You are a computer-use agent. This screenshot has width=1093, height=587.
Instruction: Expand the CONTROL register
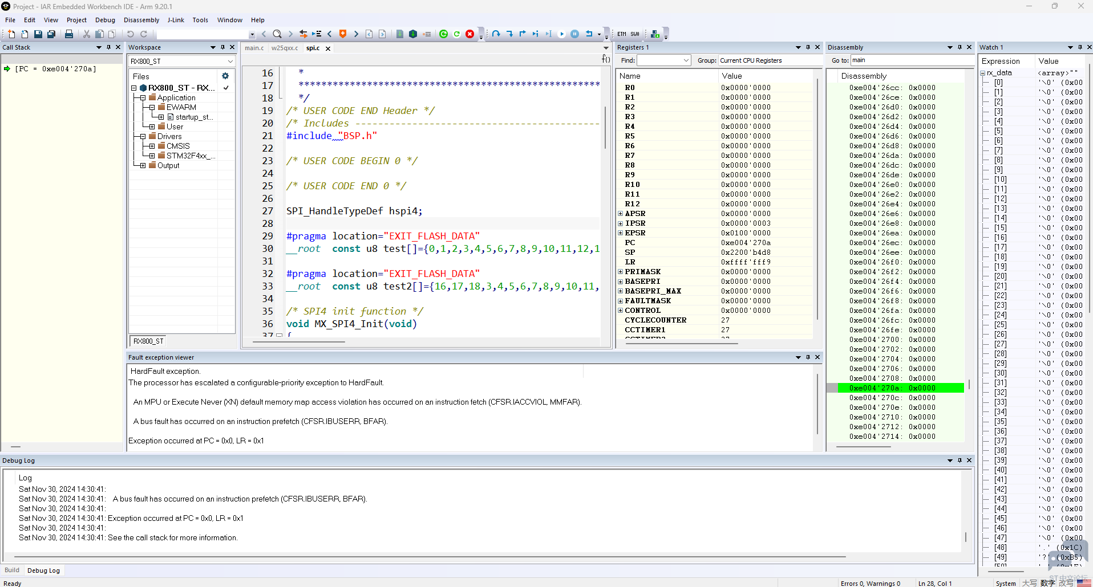(621, 311)
